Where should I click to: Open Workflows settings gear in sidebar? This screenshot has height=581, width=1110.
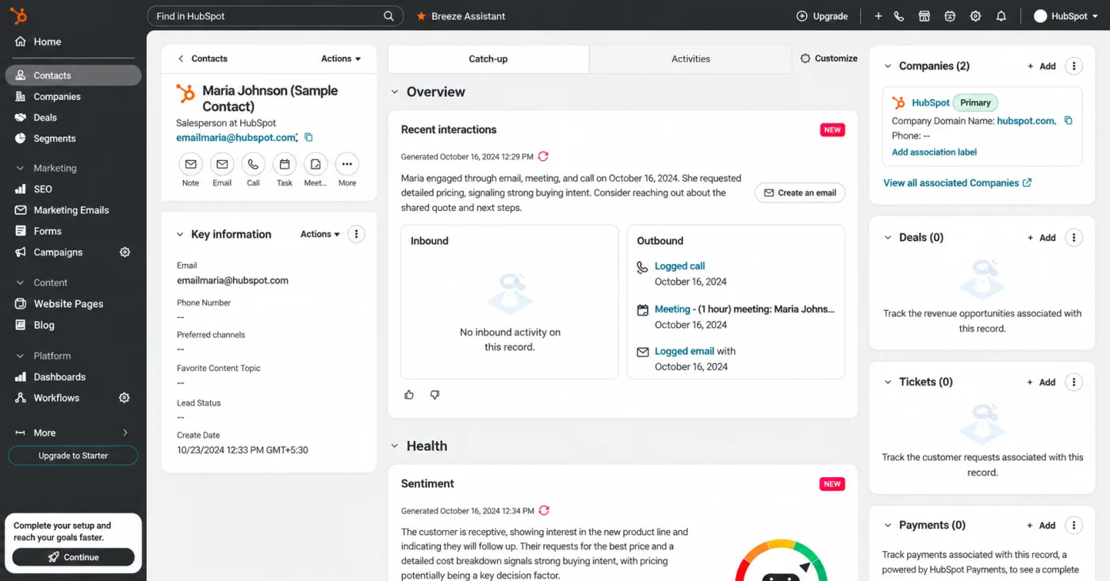click(124, 398)
